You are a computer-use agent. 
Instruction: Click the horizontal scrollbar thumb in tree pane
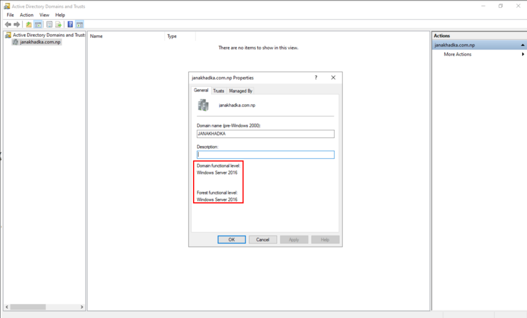[x=28, y=307]
